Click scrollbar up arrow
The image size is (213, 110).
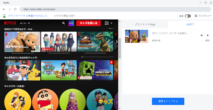120,21
